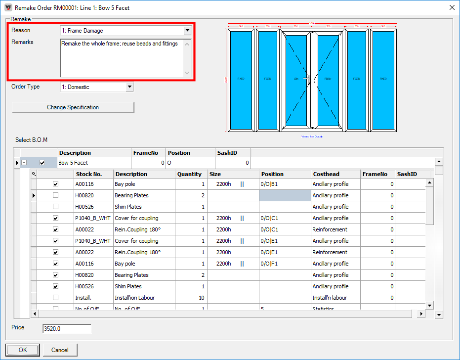
Task: Click the inner grid scroll-right arrow
Action: 421,314
